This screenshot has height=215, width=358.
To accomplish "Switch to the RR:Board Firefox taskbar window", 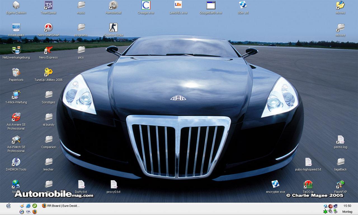I will point(61,206).
